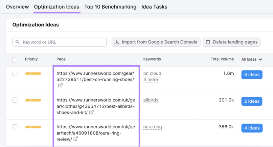Toggle the select-all checkbox in the table header
Image resolution: width=273 pixels, height=147 pixels.
(15, 60)
